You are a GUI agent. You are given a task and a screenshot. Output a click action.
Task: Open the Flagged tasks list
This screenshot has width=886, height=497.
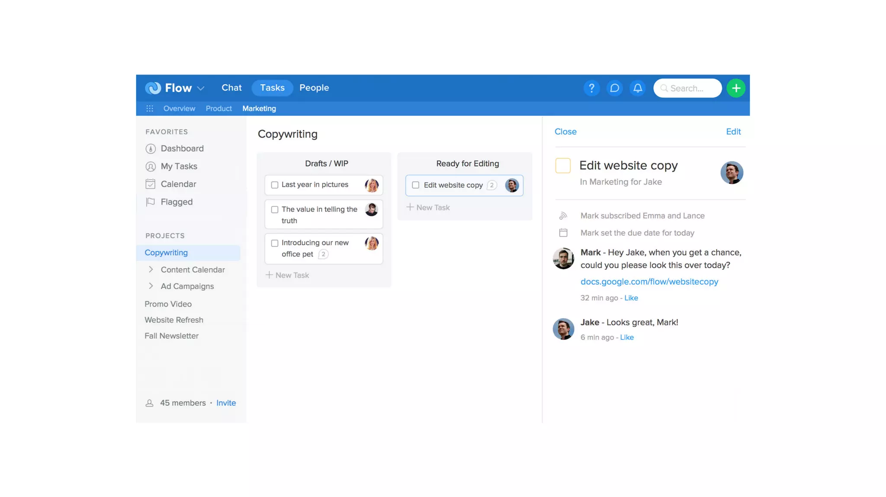176,202
